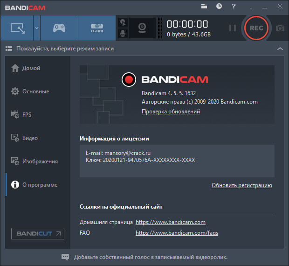Go to the FPS settings tab
This screenshot has height=266, width=289.
point(27,115)
